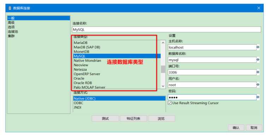Click the connection type list down arrow
Image resolution: width=269 pixels, height=135 pixels.
pyautogui.click(x=163, y=86)
